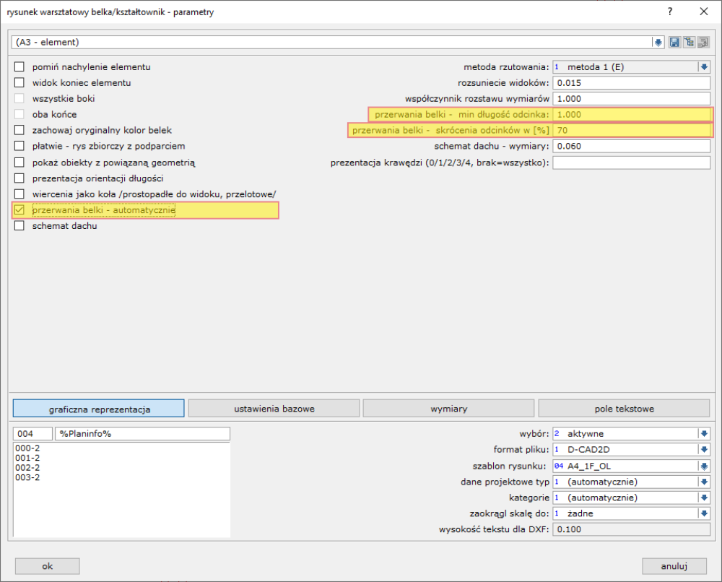Screen dimensions: 722x582
Task: Select '000-2' in the list
Action: click(27, 448)
